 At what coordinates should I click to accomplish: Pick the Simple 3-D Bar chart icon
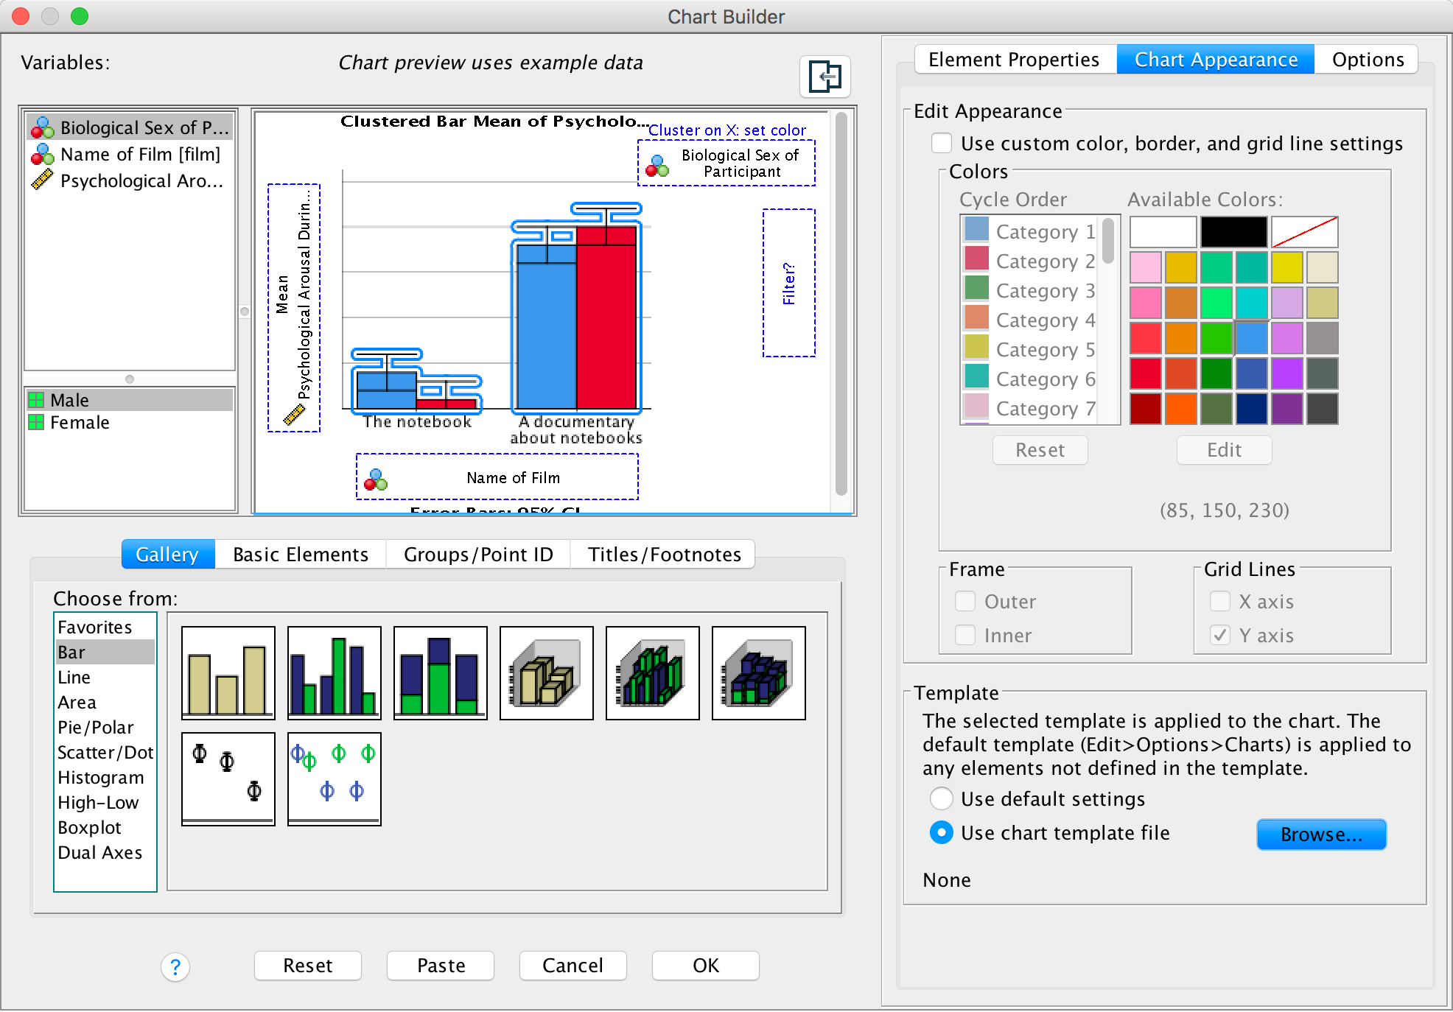pyautogui.click(x=547, y=672)
